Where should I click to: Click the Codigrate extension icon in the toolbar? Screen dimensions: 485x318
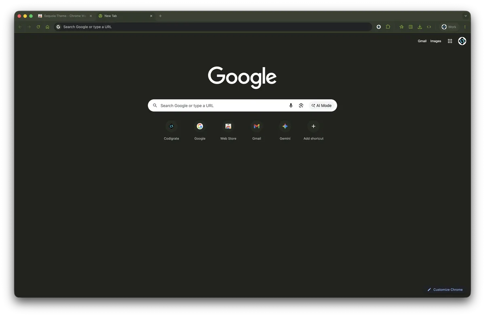click(379, 27)
